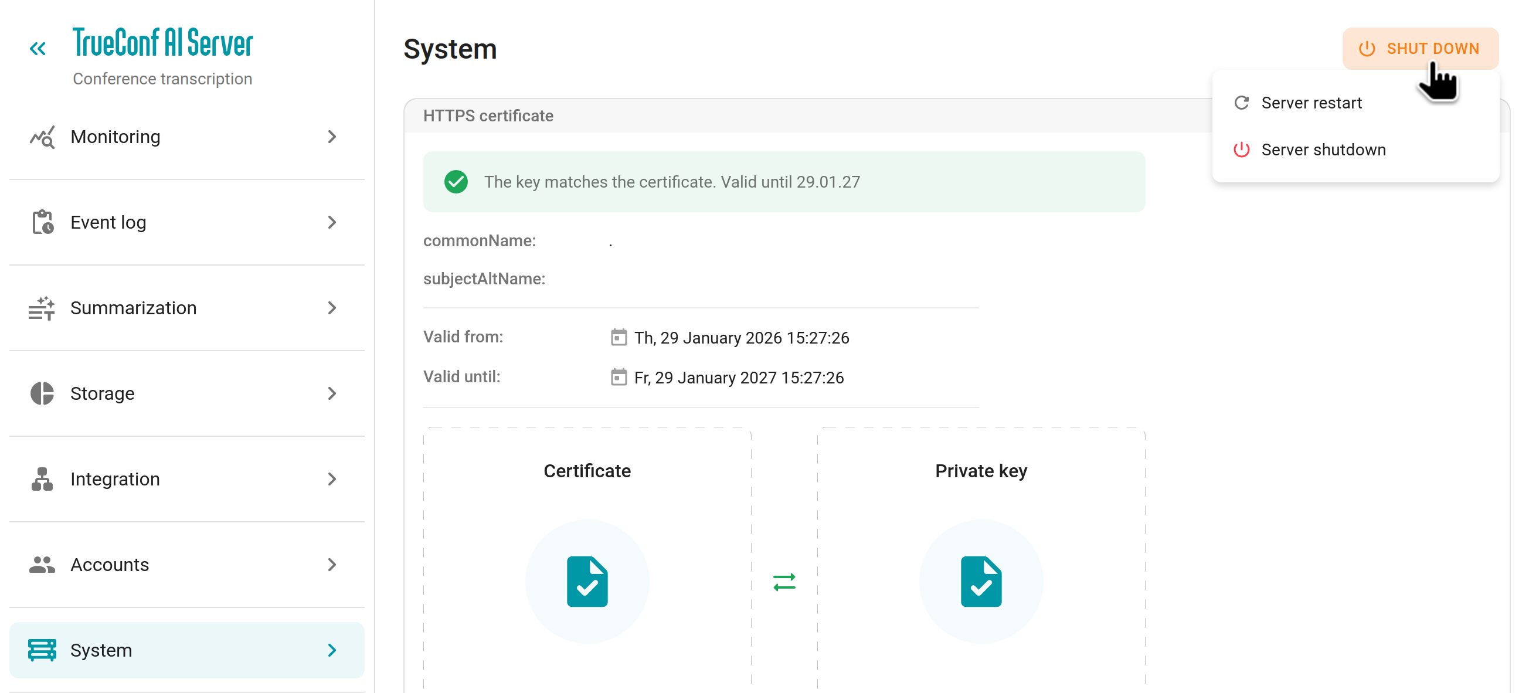The height and width of the screenshot is (693, 1529).
Task: Choose Server restart from dropdown
Action: tap(1310, 103)
